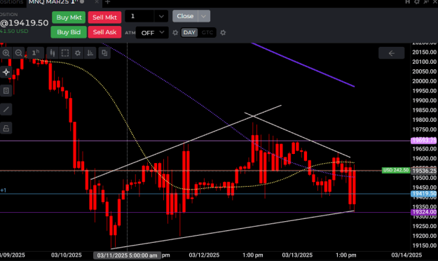Image resolution: width=438 pixels, height=261 pixels.
Task: Focus the order quantity field
Action: tap(139, 17)
